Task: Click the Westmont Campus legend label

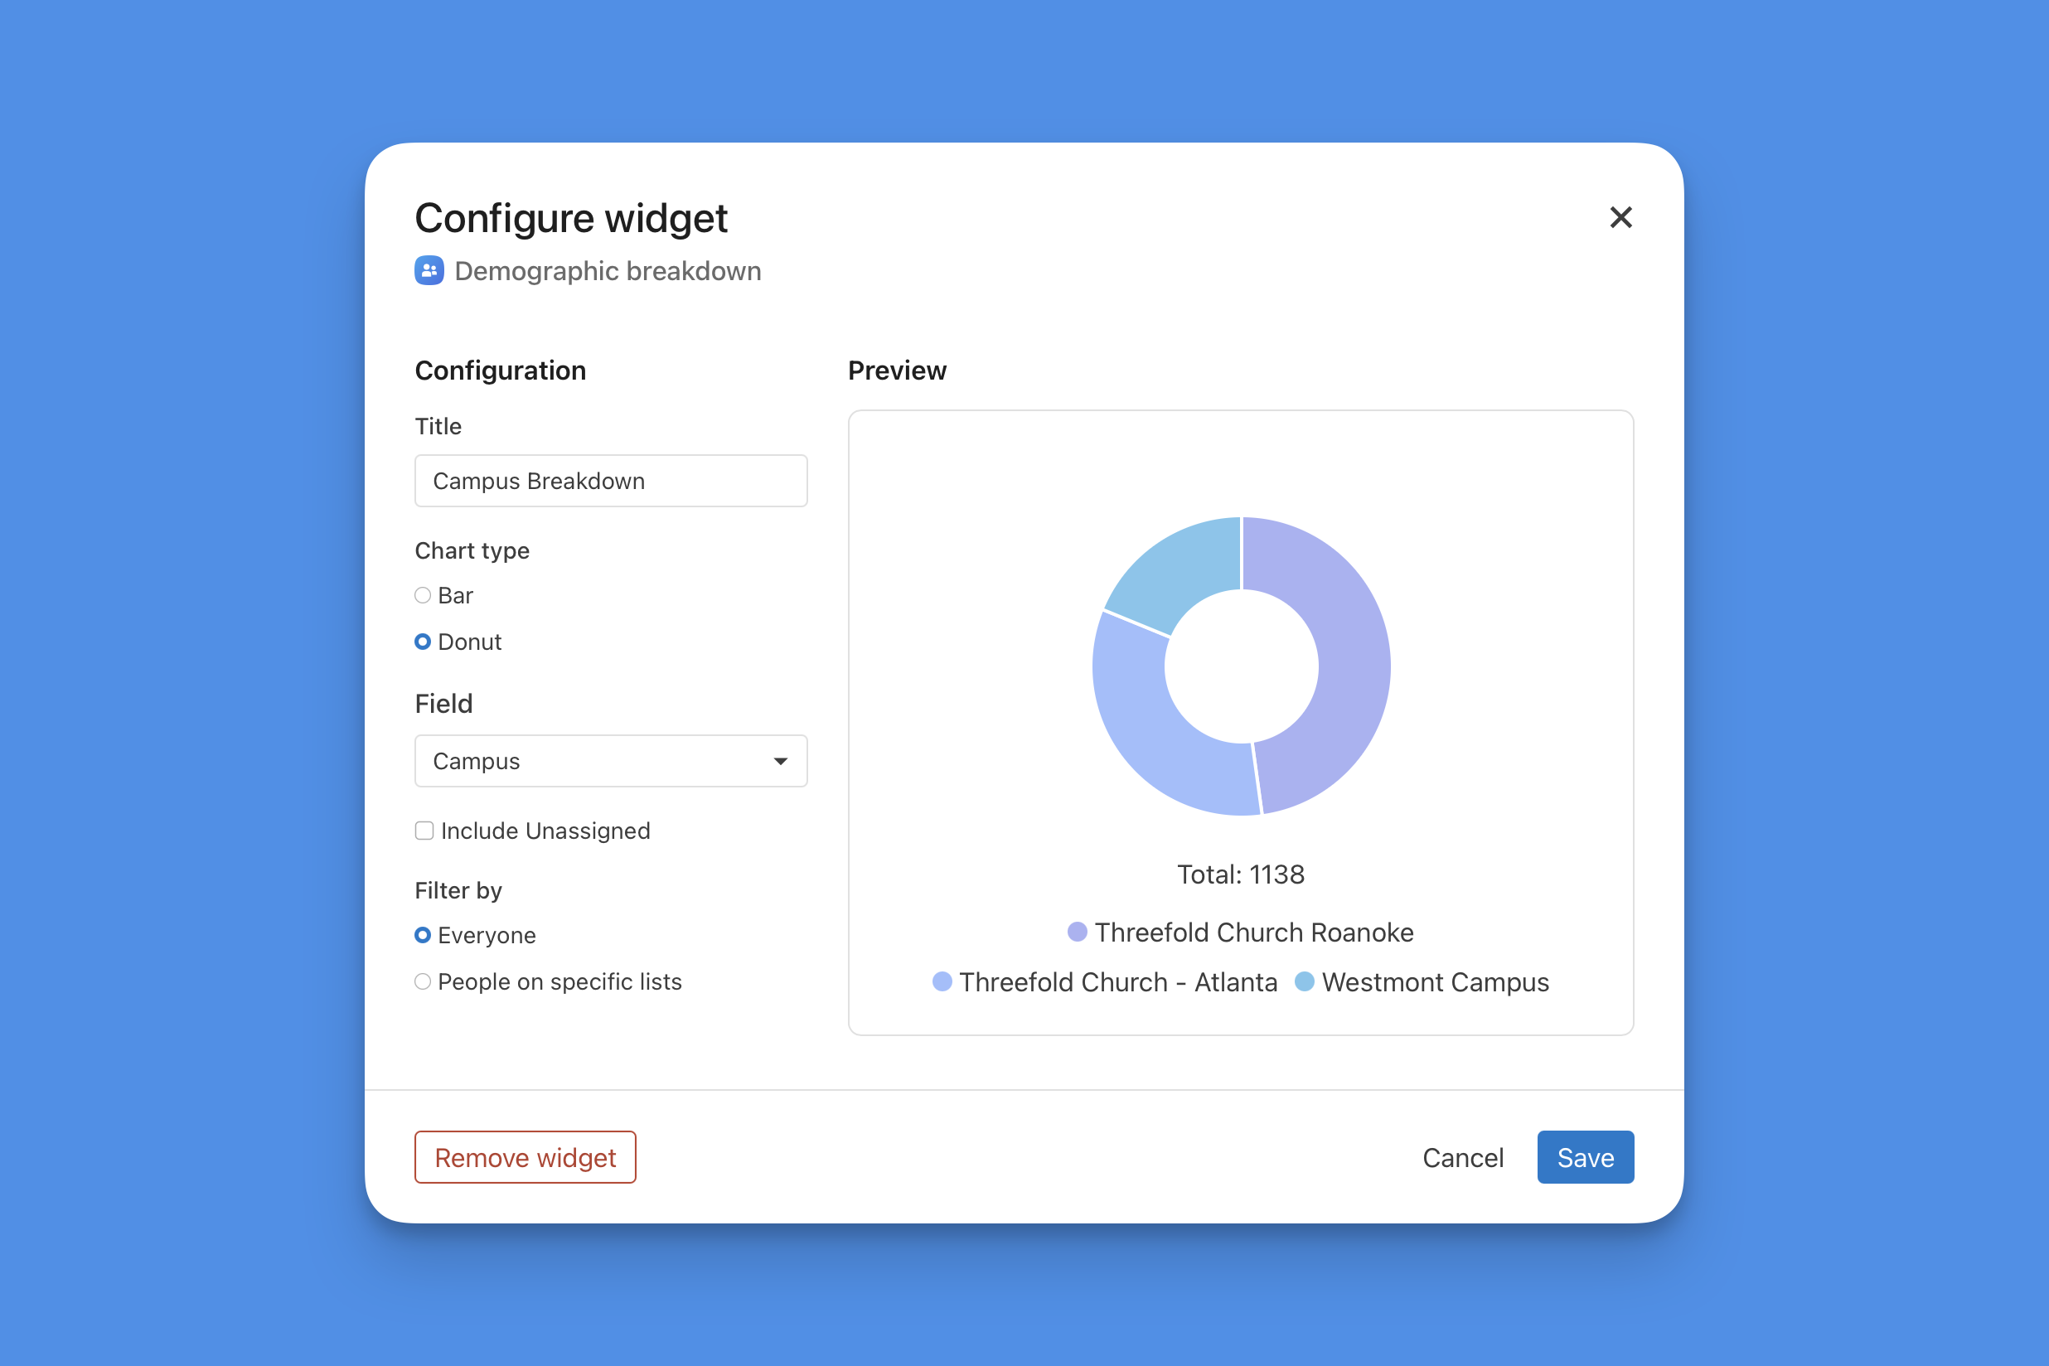Action: (x=1435, y=981)
